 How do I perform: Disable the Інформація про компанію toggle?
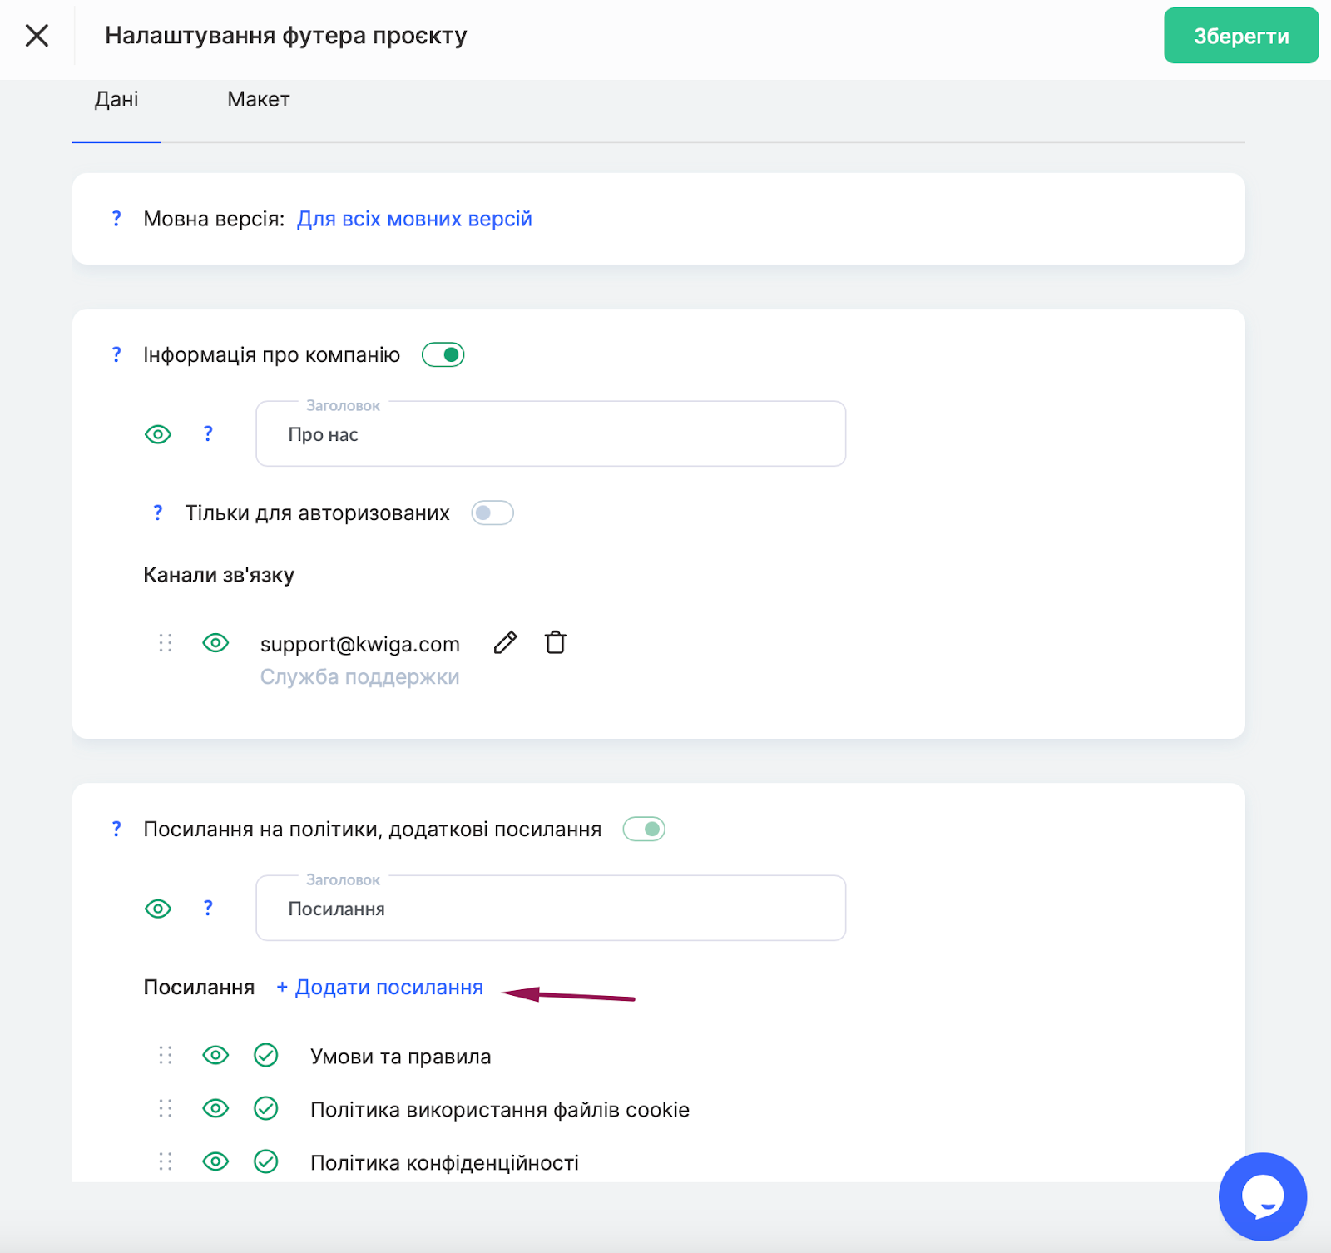443,355
